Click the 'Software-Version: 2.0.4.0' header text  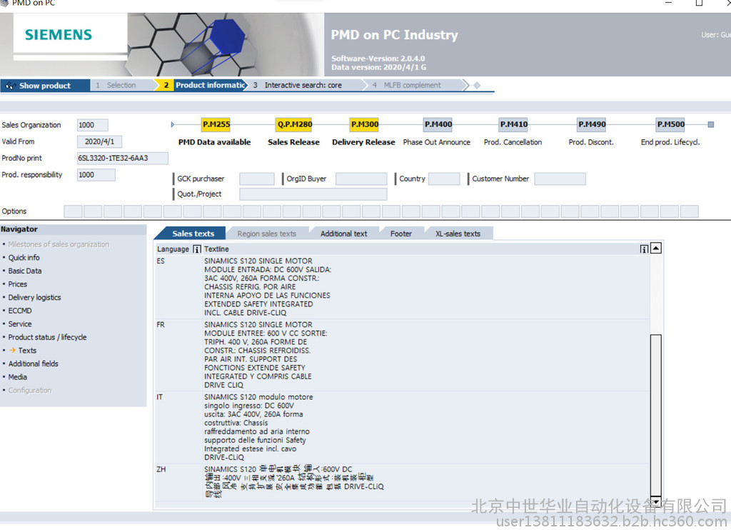pyautogui.click(x=378, y=59)
